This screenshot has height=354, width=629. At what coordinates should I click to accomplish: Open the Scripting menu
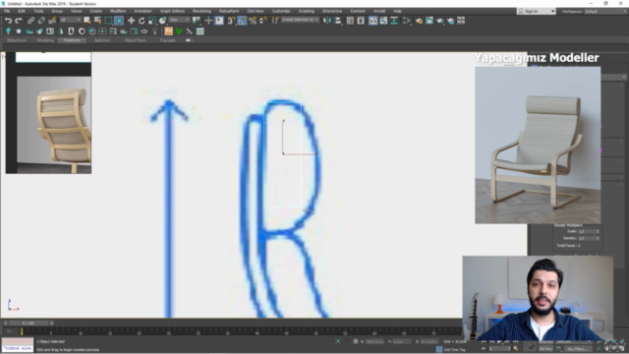307,11
